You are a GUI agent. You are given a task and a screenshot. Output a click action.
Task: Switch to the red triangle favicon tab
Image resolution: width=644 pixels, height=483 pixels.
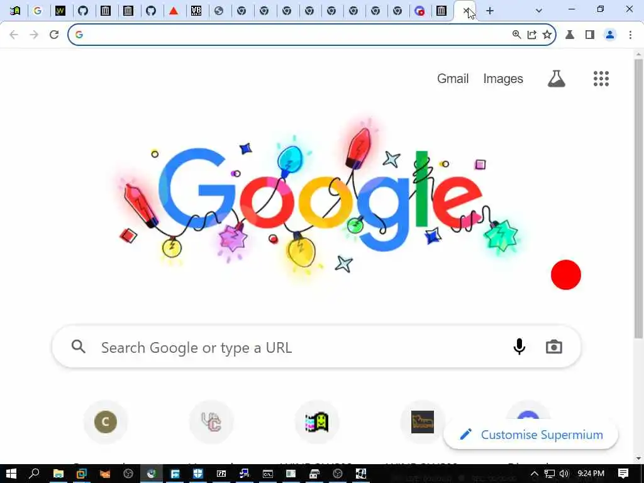tap(174, 11)
